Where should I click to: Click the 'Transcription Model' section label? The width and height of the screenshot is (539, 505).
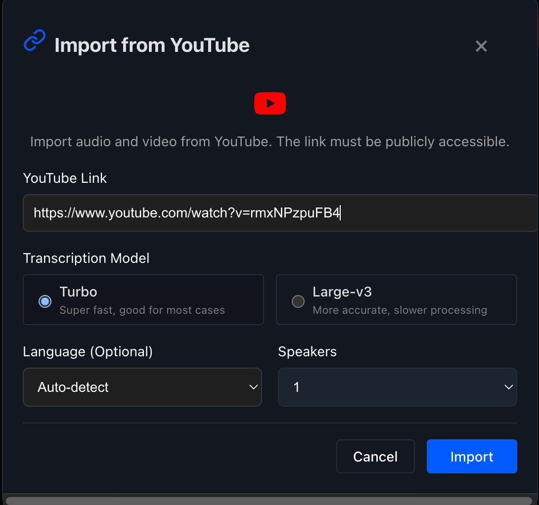(86, 258)
